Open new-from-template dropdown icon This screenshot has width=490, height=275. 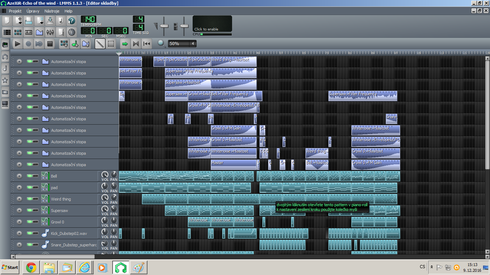tap(18, 20)
